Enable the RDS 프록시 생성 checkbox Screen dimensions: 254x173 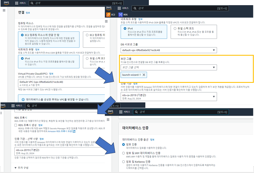coord(16,125)
